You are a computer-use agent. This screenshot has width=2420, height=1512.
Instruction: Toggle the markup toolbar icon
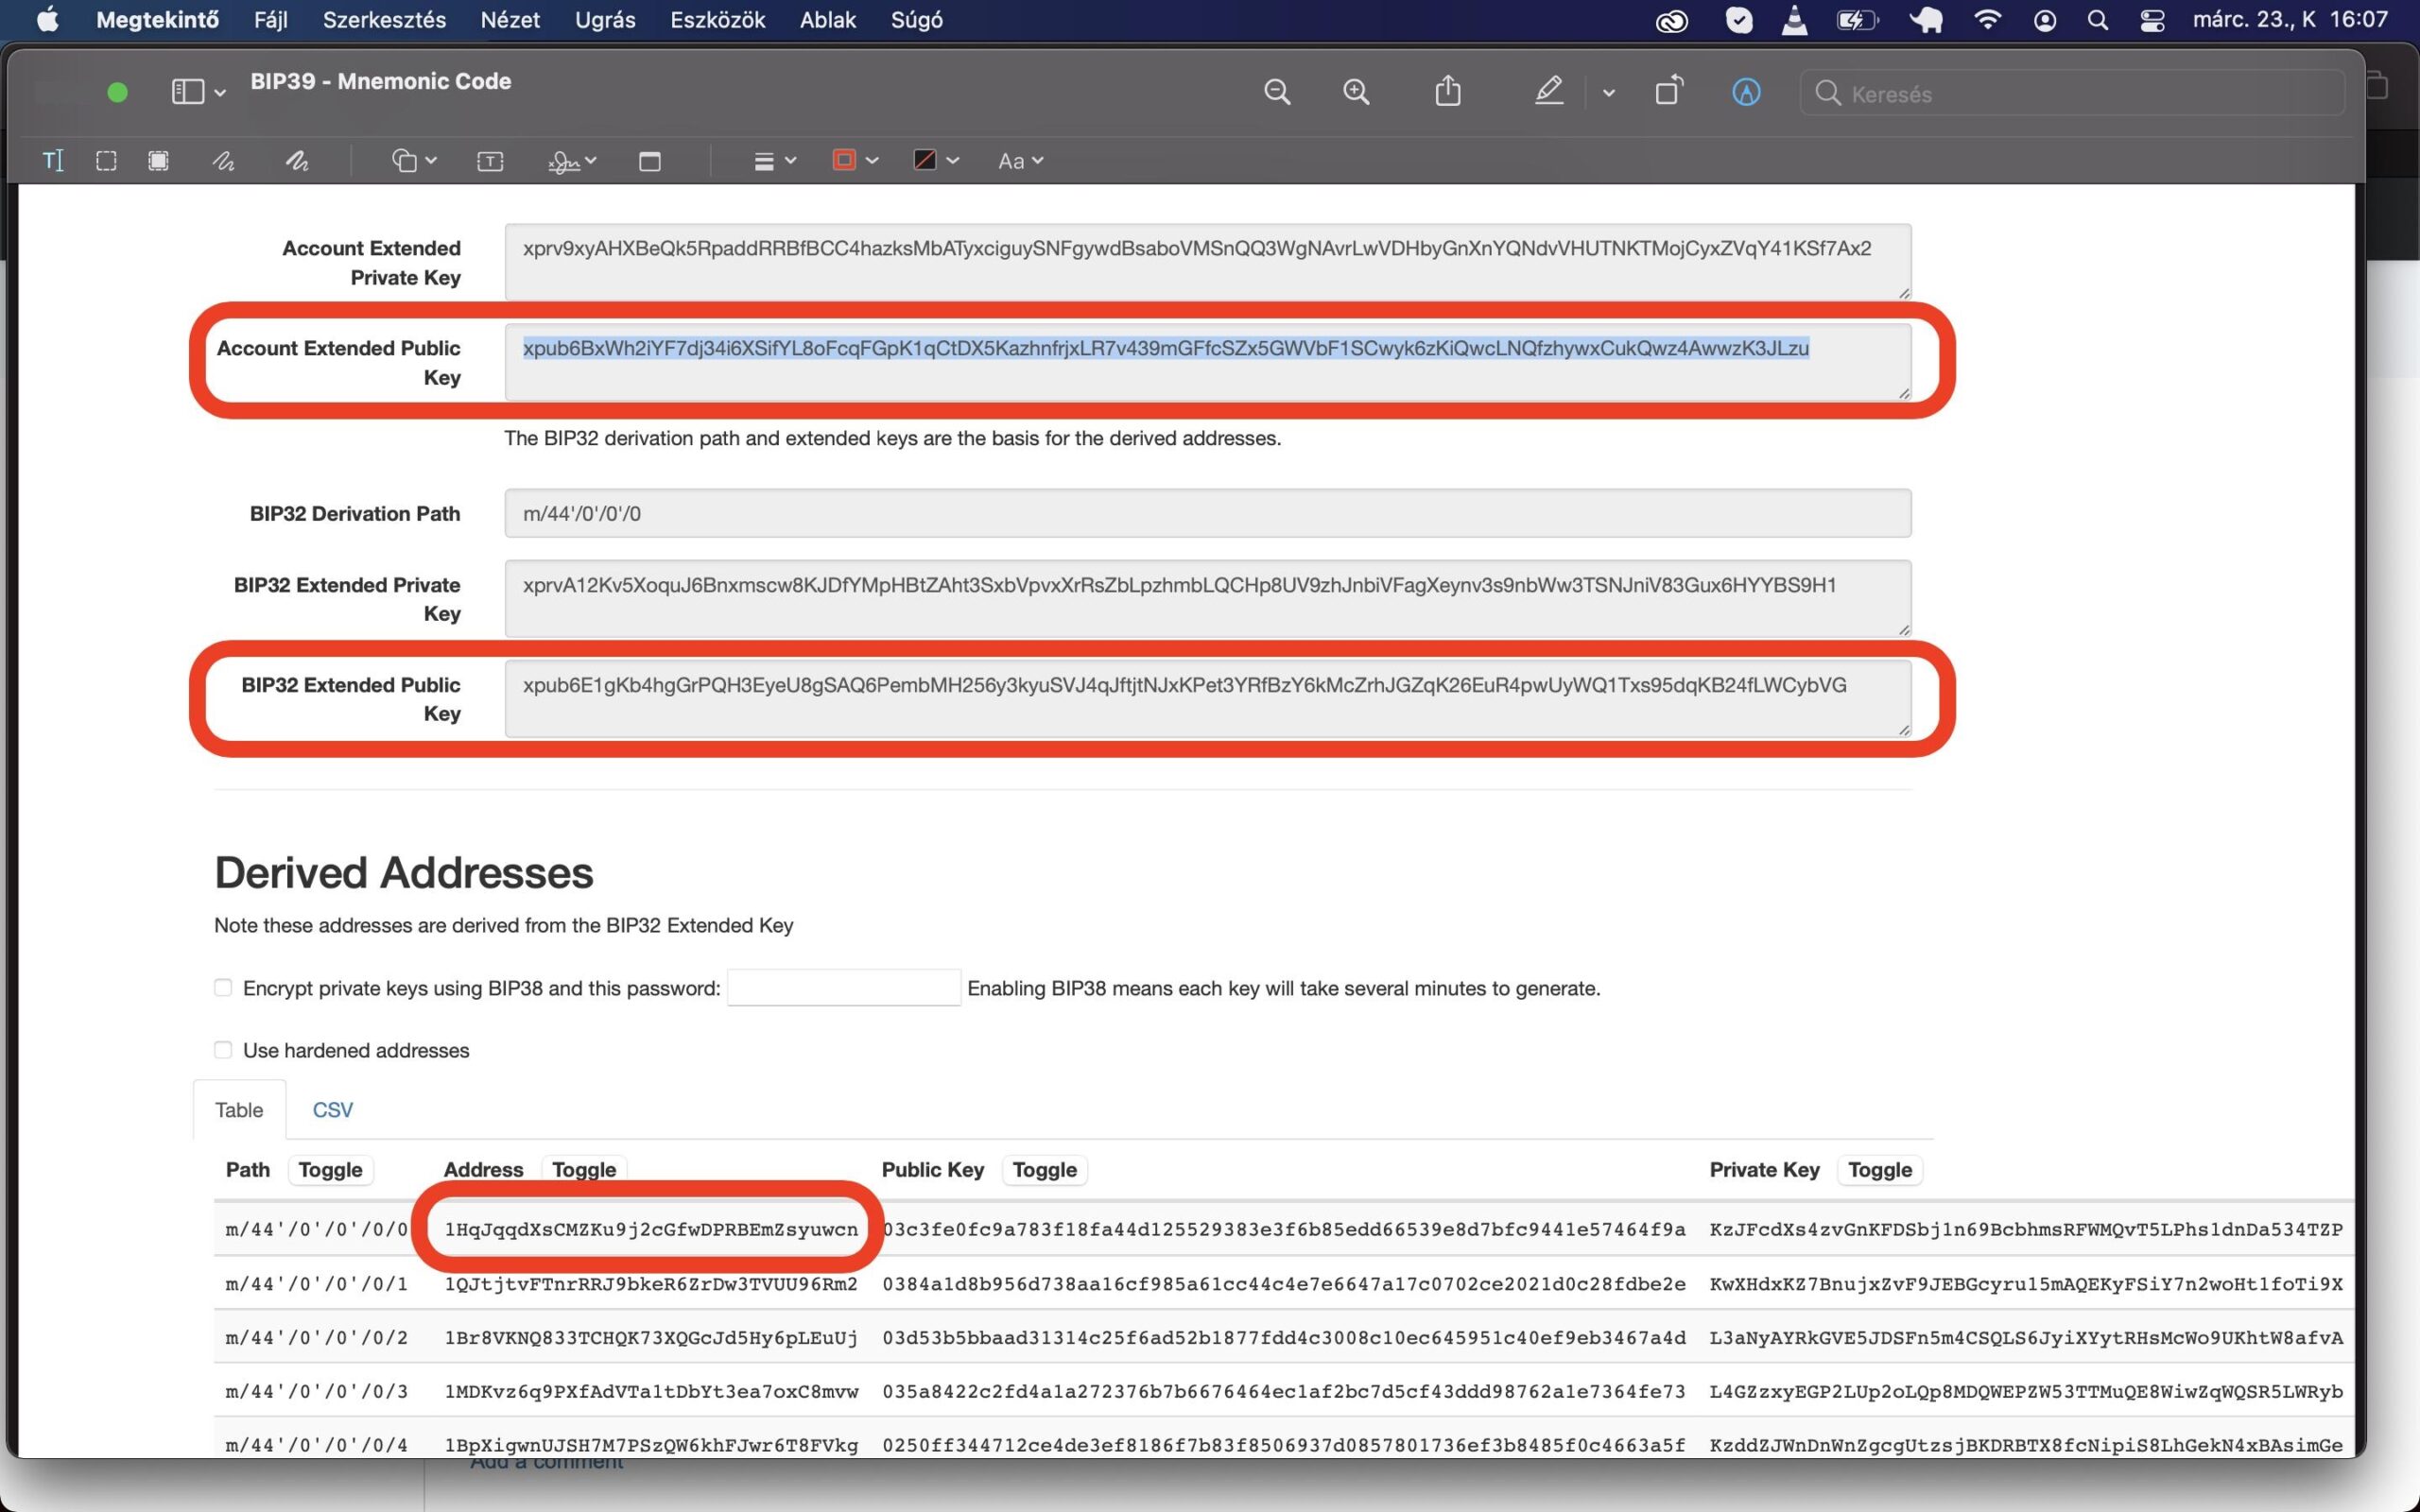pyautogui.click(x=1745, y=92)
